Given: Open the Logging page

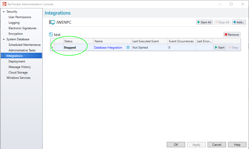Looking at the screenshot, I should pyautogui.click(x=14, y=23).
